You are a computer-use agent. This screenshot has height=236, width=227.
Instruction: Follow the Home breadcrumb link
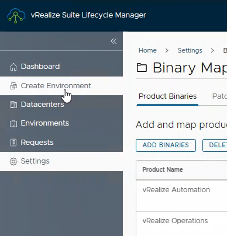(x=147, y=50)
